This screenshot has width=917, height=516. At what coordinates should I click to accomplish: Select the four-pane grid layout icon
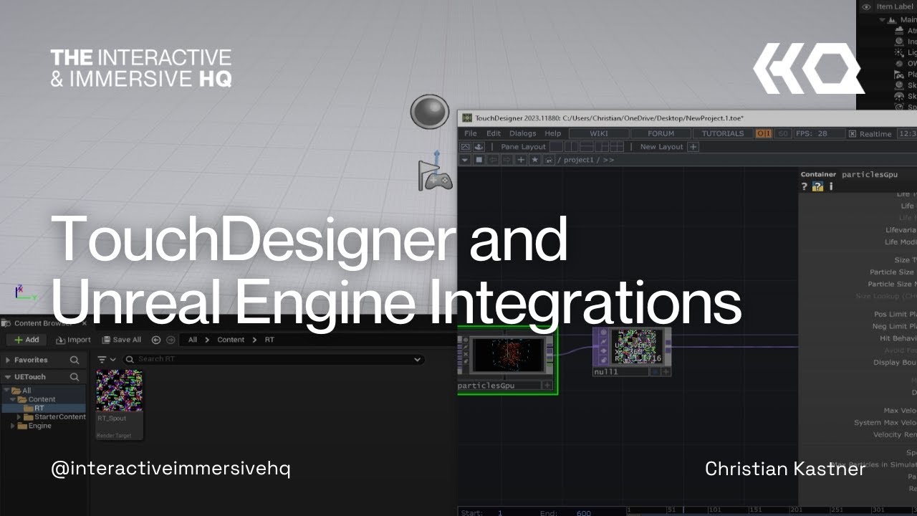616,147
